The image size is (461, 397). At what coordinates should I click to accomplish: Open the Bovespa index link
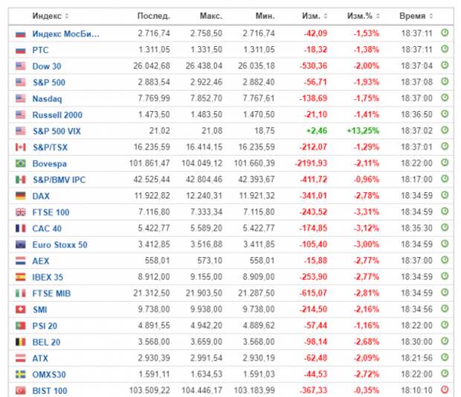click(x=49, y=164)
